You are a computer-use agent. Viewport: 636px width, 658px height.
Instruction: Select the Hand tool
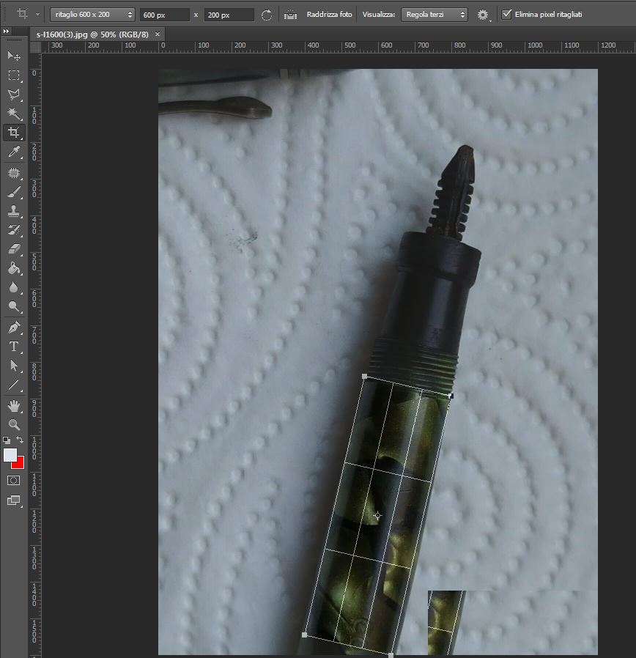pyautogui.click(x=13, y=405)
